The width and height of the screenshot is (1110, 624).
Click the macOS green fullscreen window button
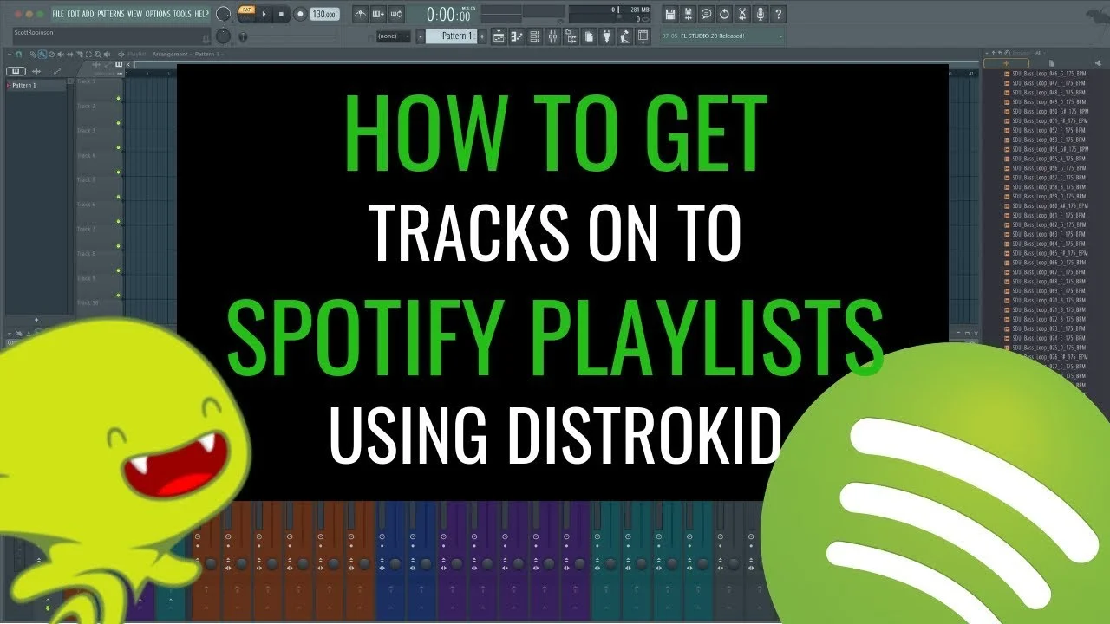coord(40,14)
